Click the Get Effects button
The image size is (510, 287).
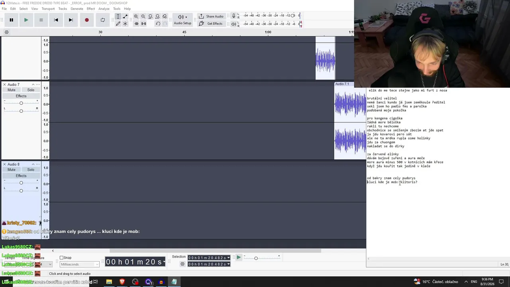(x=211, y=24)
